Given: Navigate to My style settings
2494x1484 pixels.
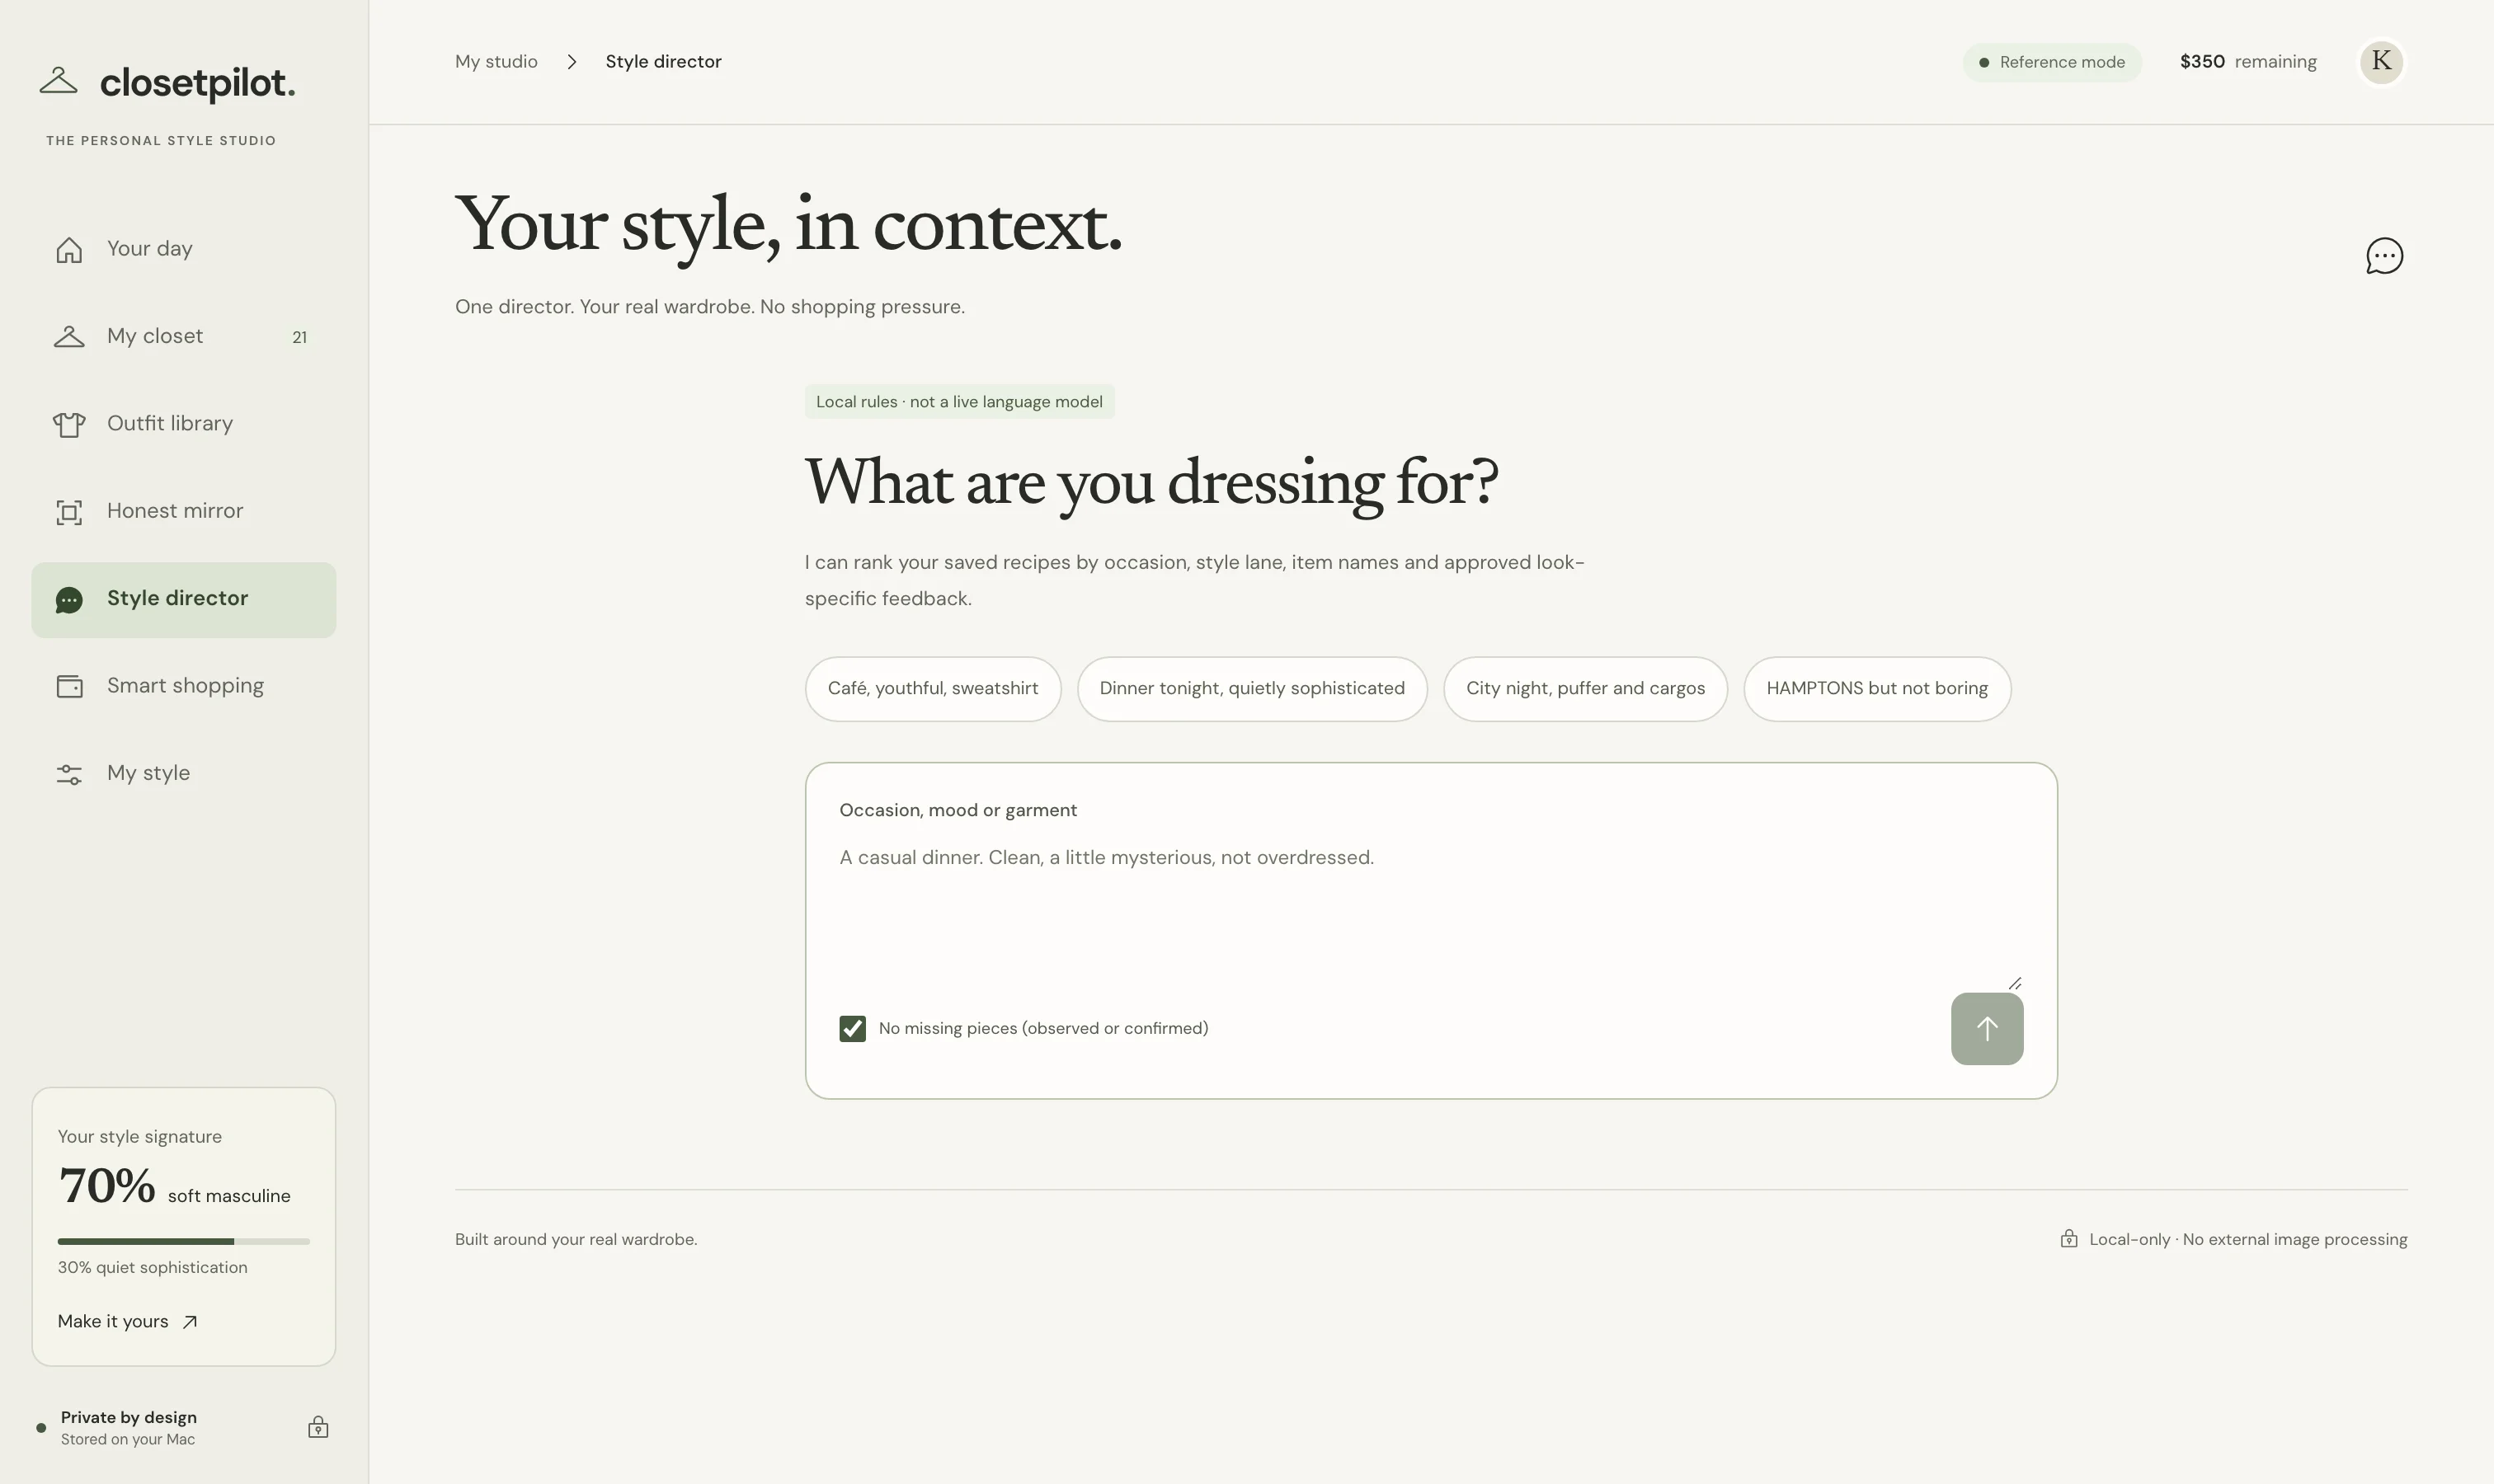Looking at the screenshot, I should (184, 774).
